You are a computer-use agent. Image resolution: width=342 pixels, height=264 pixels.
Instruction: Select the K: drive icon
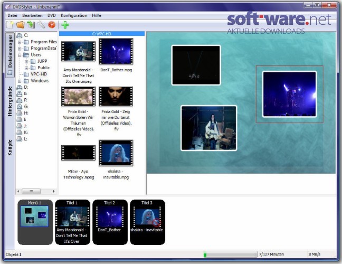[x=20, y=133]
